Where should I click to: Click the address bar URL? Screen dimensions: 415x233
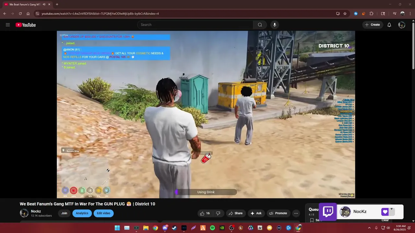pos(100,14)
